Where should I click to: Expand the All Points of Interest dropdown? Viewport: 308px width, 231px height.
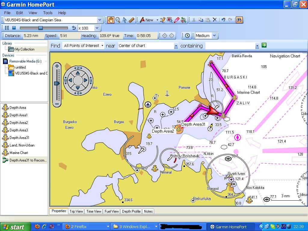tap(102, 46)
